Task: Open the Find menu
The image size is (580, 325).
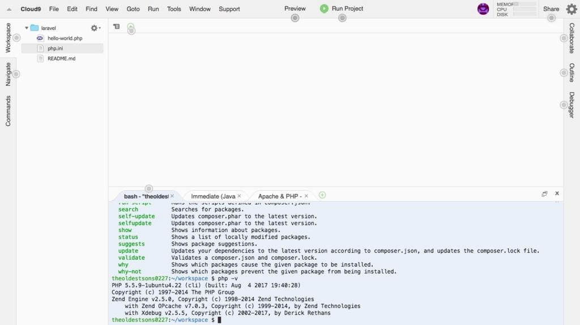Action: [x=91, y=9]
